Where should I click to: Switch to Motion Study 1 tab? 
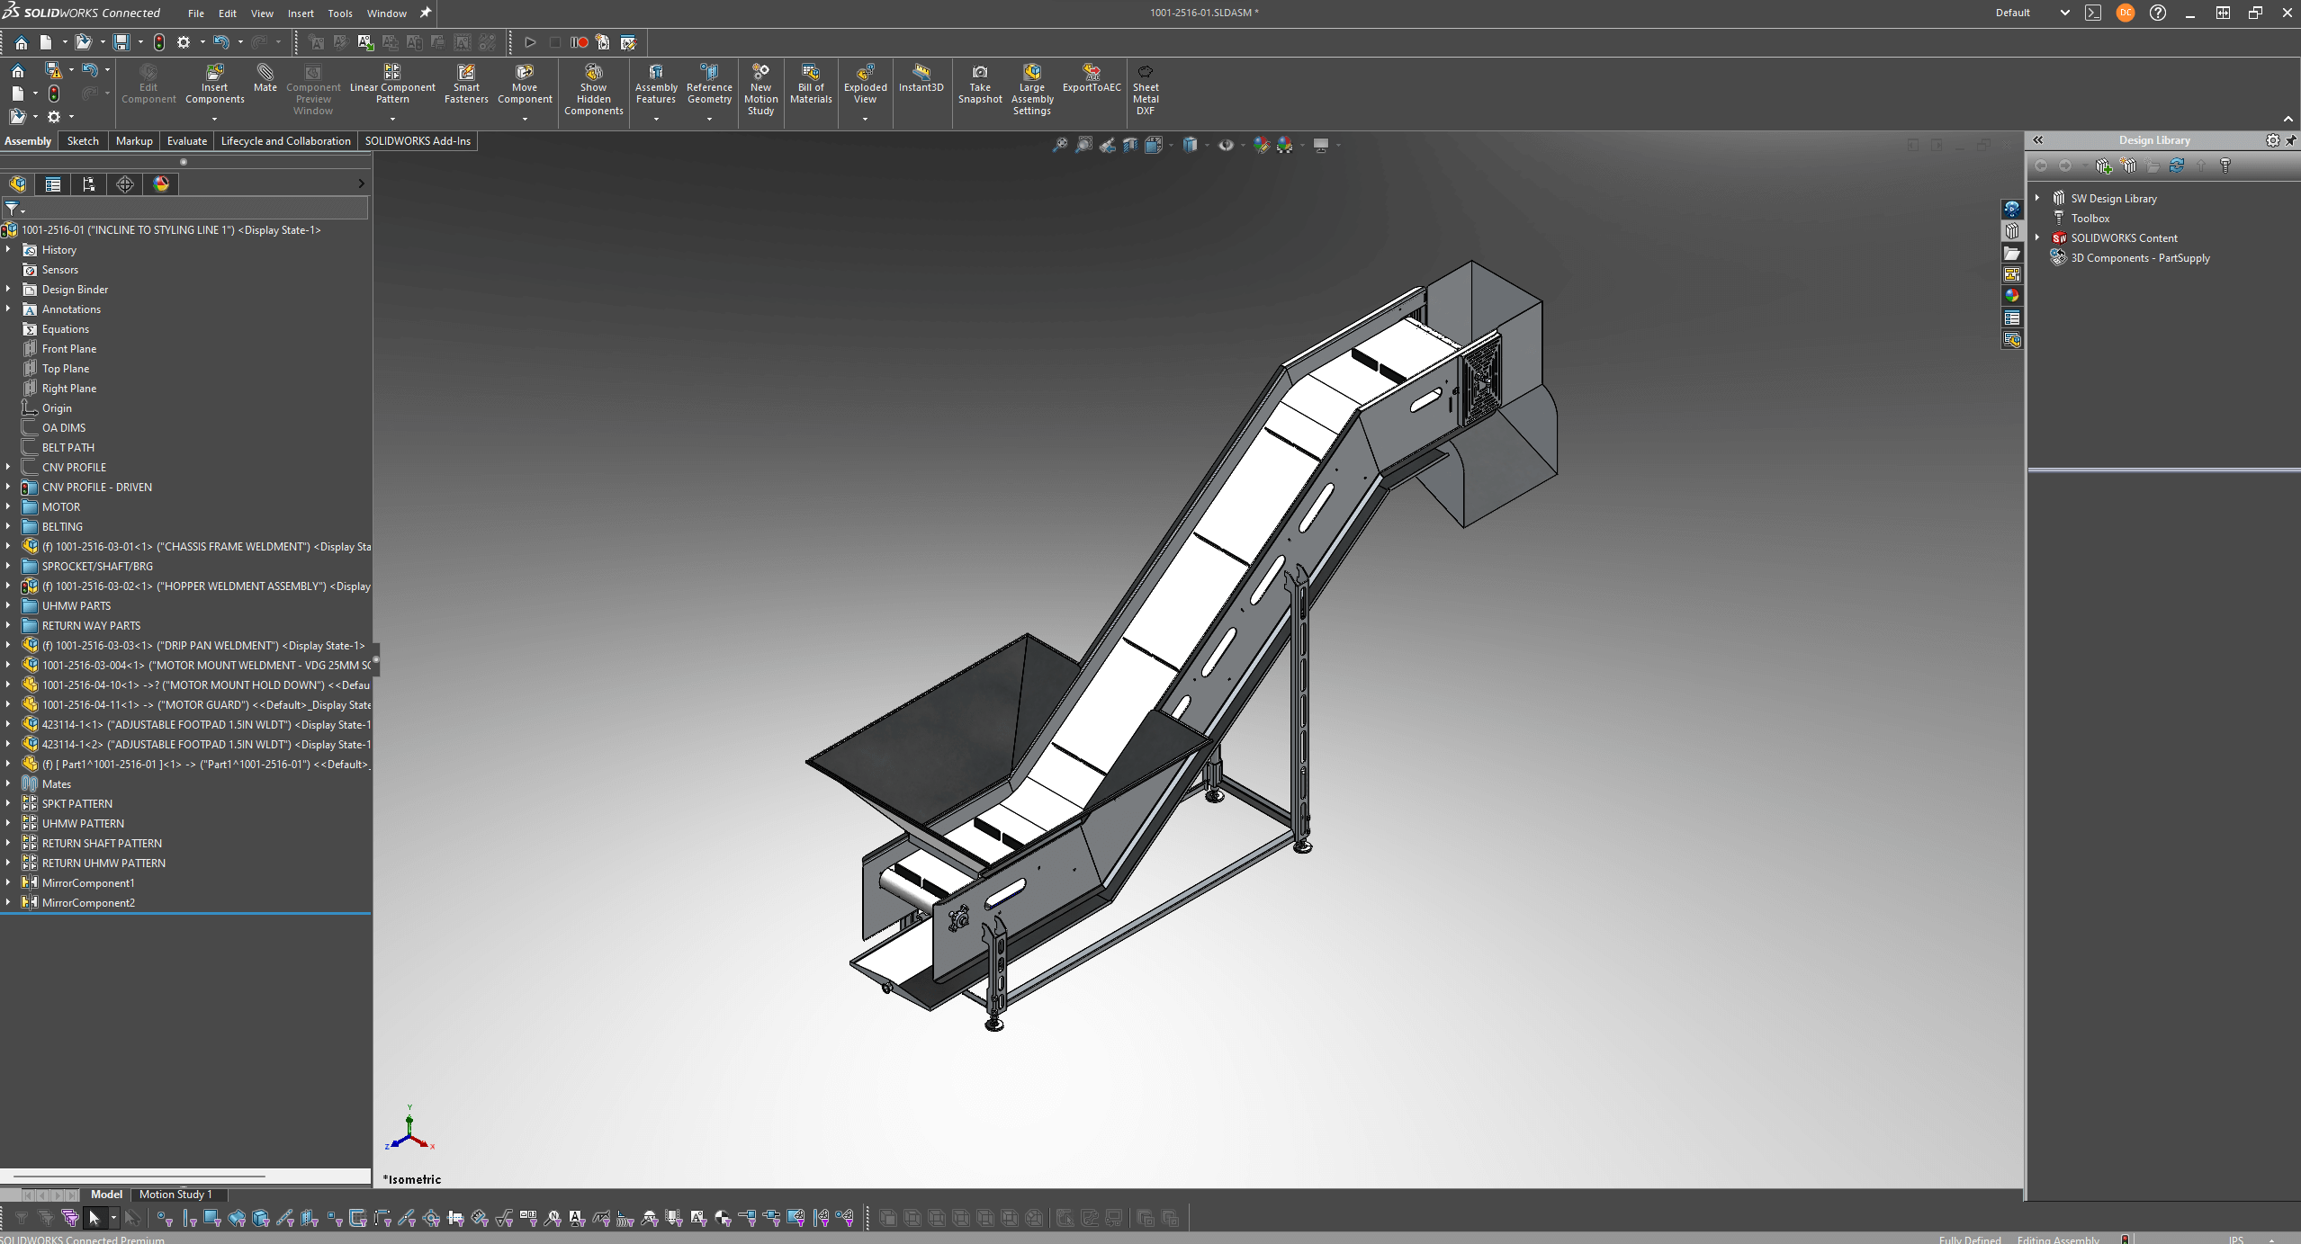coord(175,1195)
